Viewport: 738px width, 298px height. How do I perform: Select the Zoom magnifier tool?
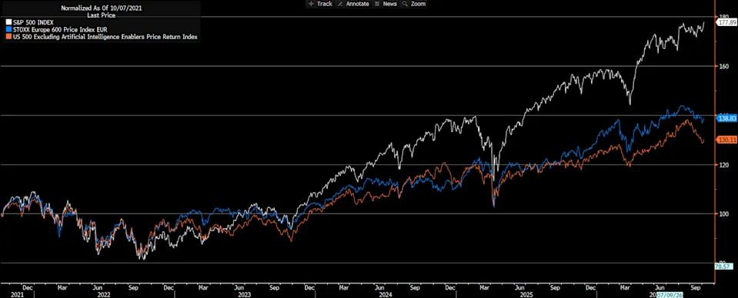414,4
